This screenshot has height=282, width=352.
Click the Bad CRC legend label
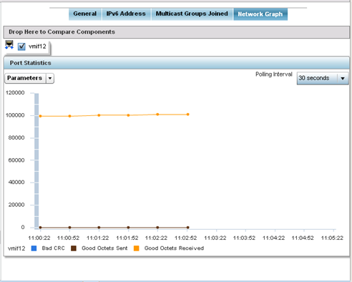(54, 248)
